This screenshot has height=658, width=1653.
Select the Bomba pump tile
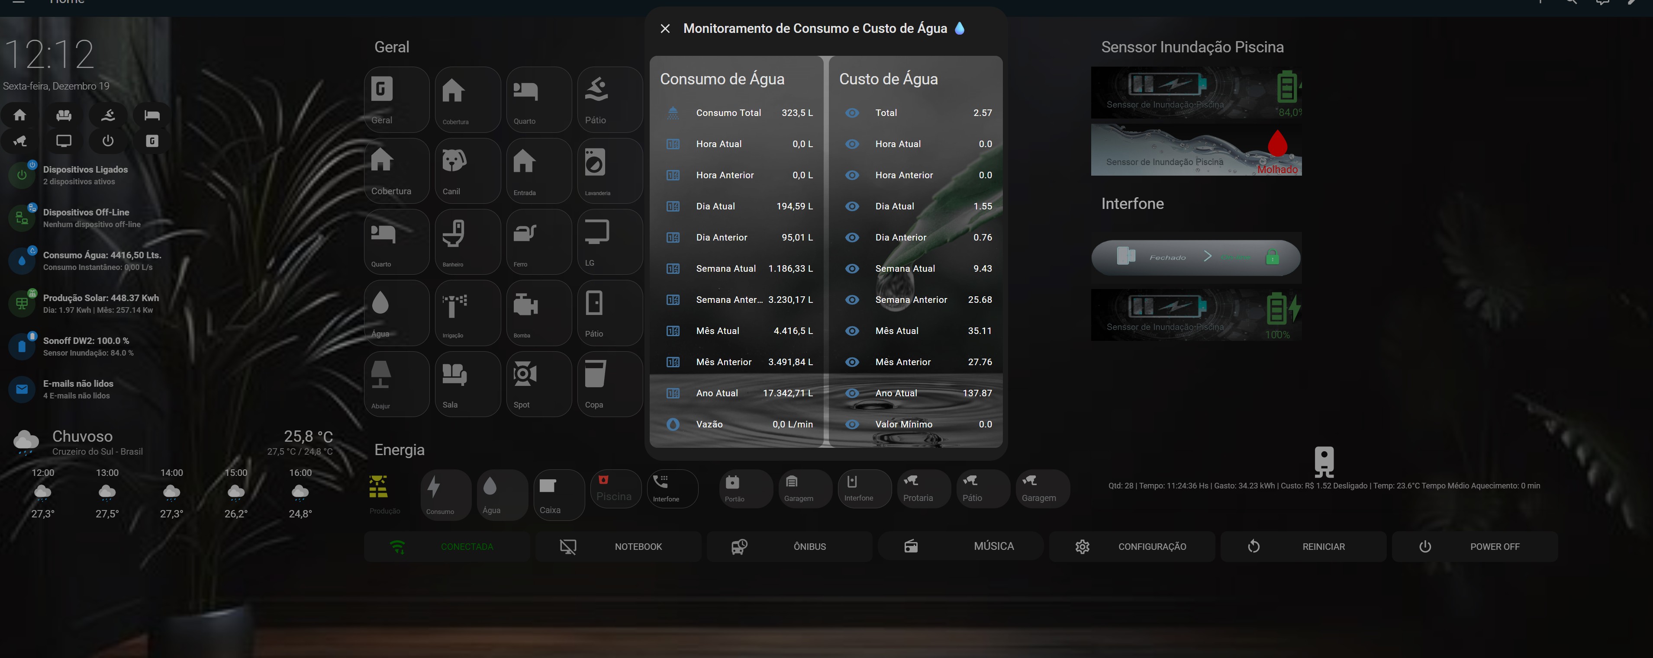point(538,313)
